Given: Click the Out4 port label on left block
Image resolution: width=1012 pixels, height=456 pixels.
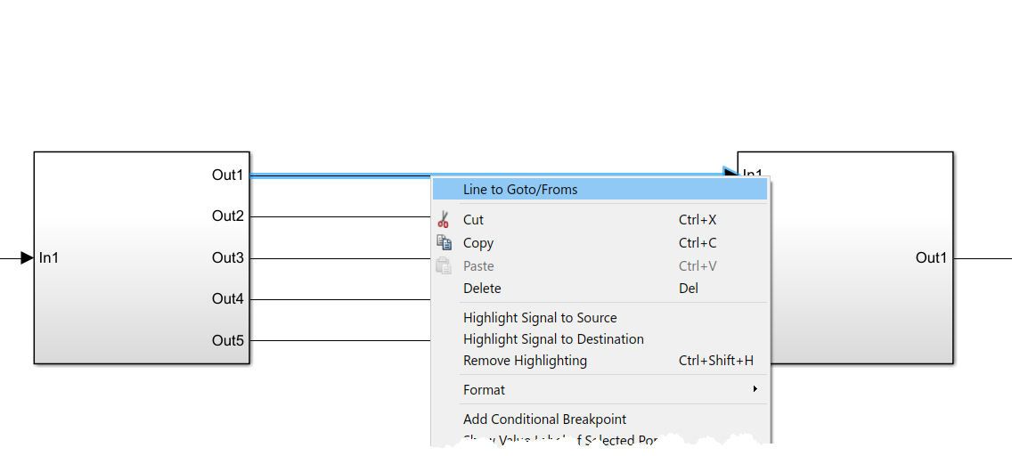Looking at the screenshot, I should [227, 299].
